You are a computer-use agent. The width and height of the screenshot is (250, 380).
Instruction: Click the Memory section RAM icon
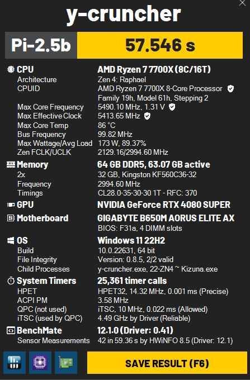point(11,165)
